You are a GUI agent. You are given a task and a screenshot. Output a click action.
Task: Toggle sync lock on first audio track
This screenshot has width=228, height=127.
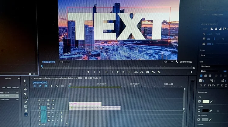(48, 113)
